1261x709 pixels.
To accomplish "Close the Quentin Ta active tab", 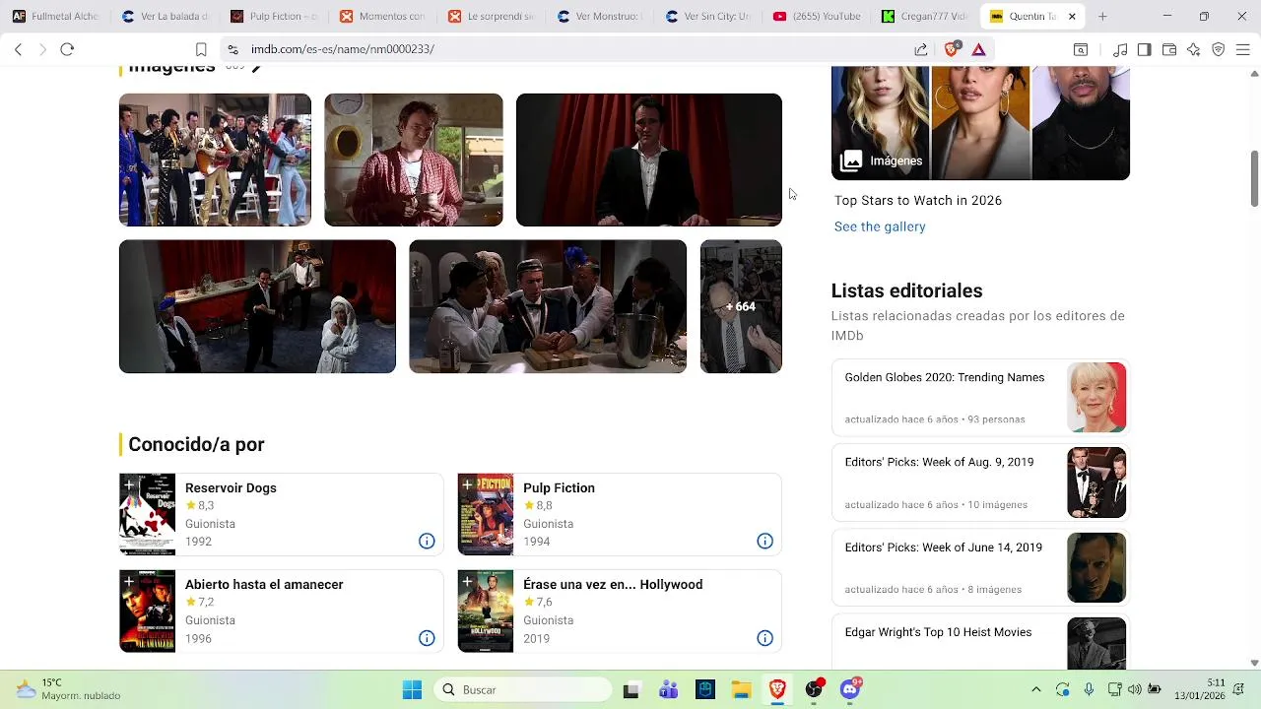I will [1072, 16].
